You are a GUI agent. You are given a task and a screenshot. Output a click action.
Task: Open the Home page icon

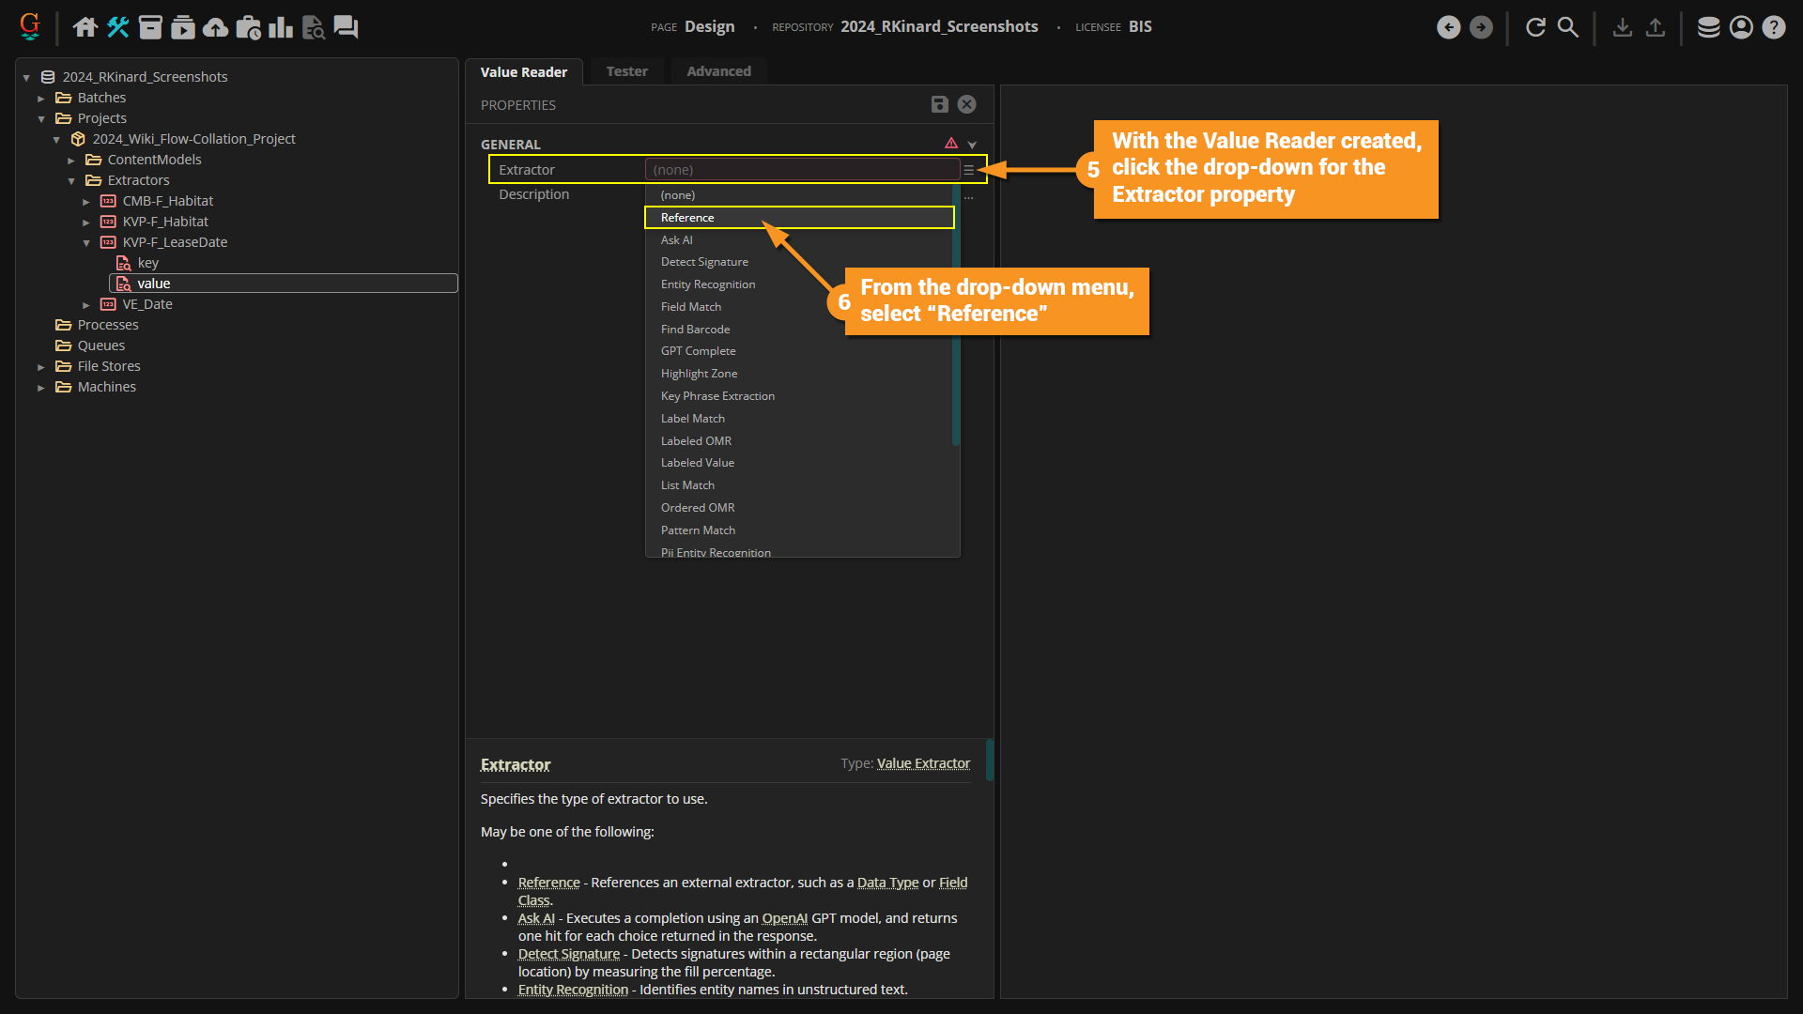coord(85,27)
